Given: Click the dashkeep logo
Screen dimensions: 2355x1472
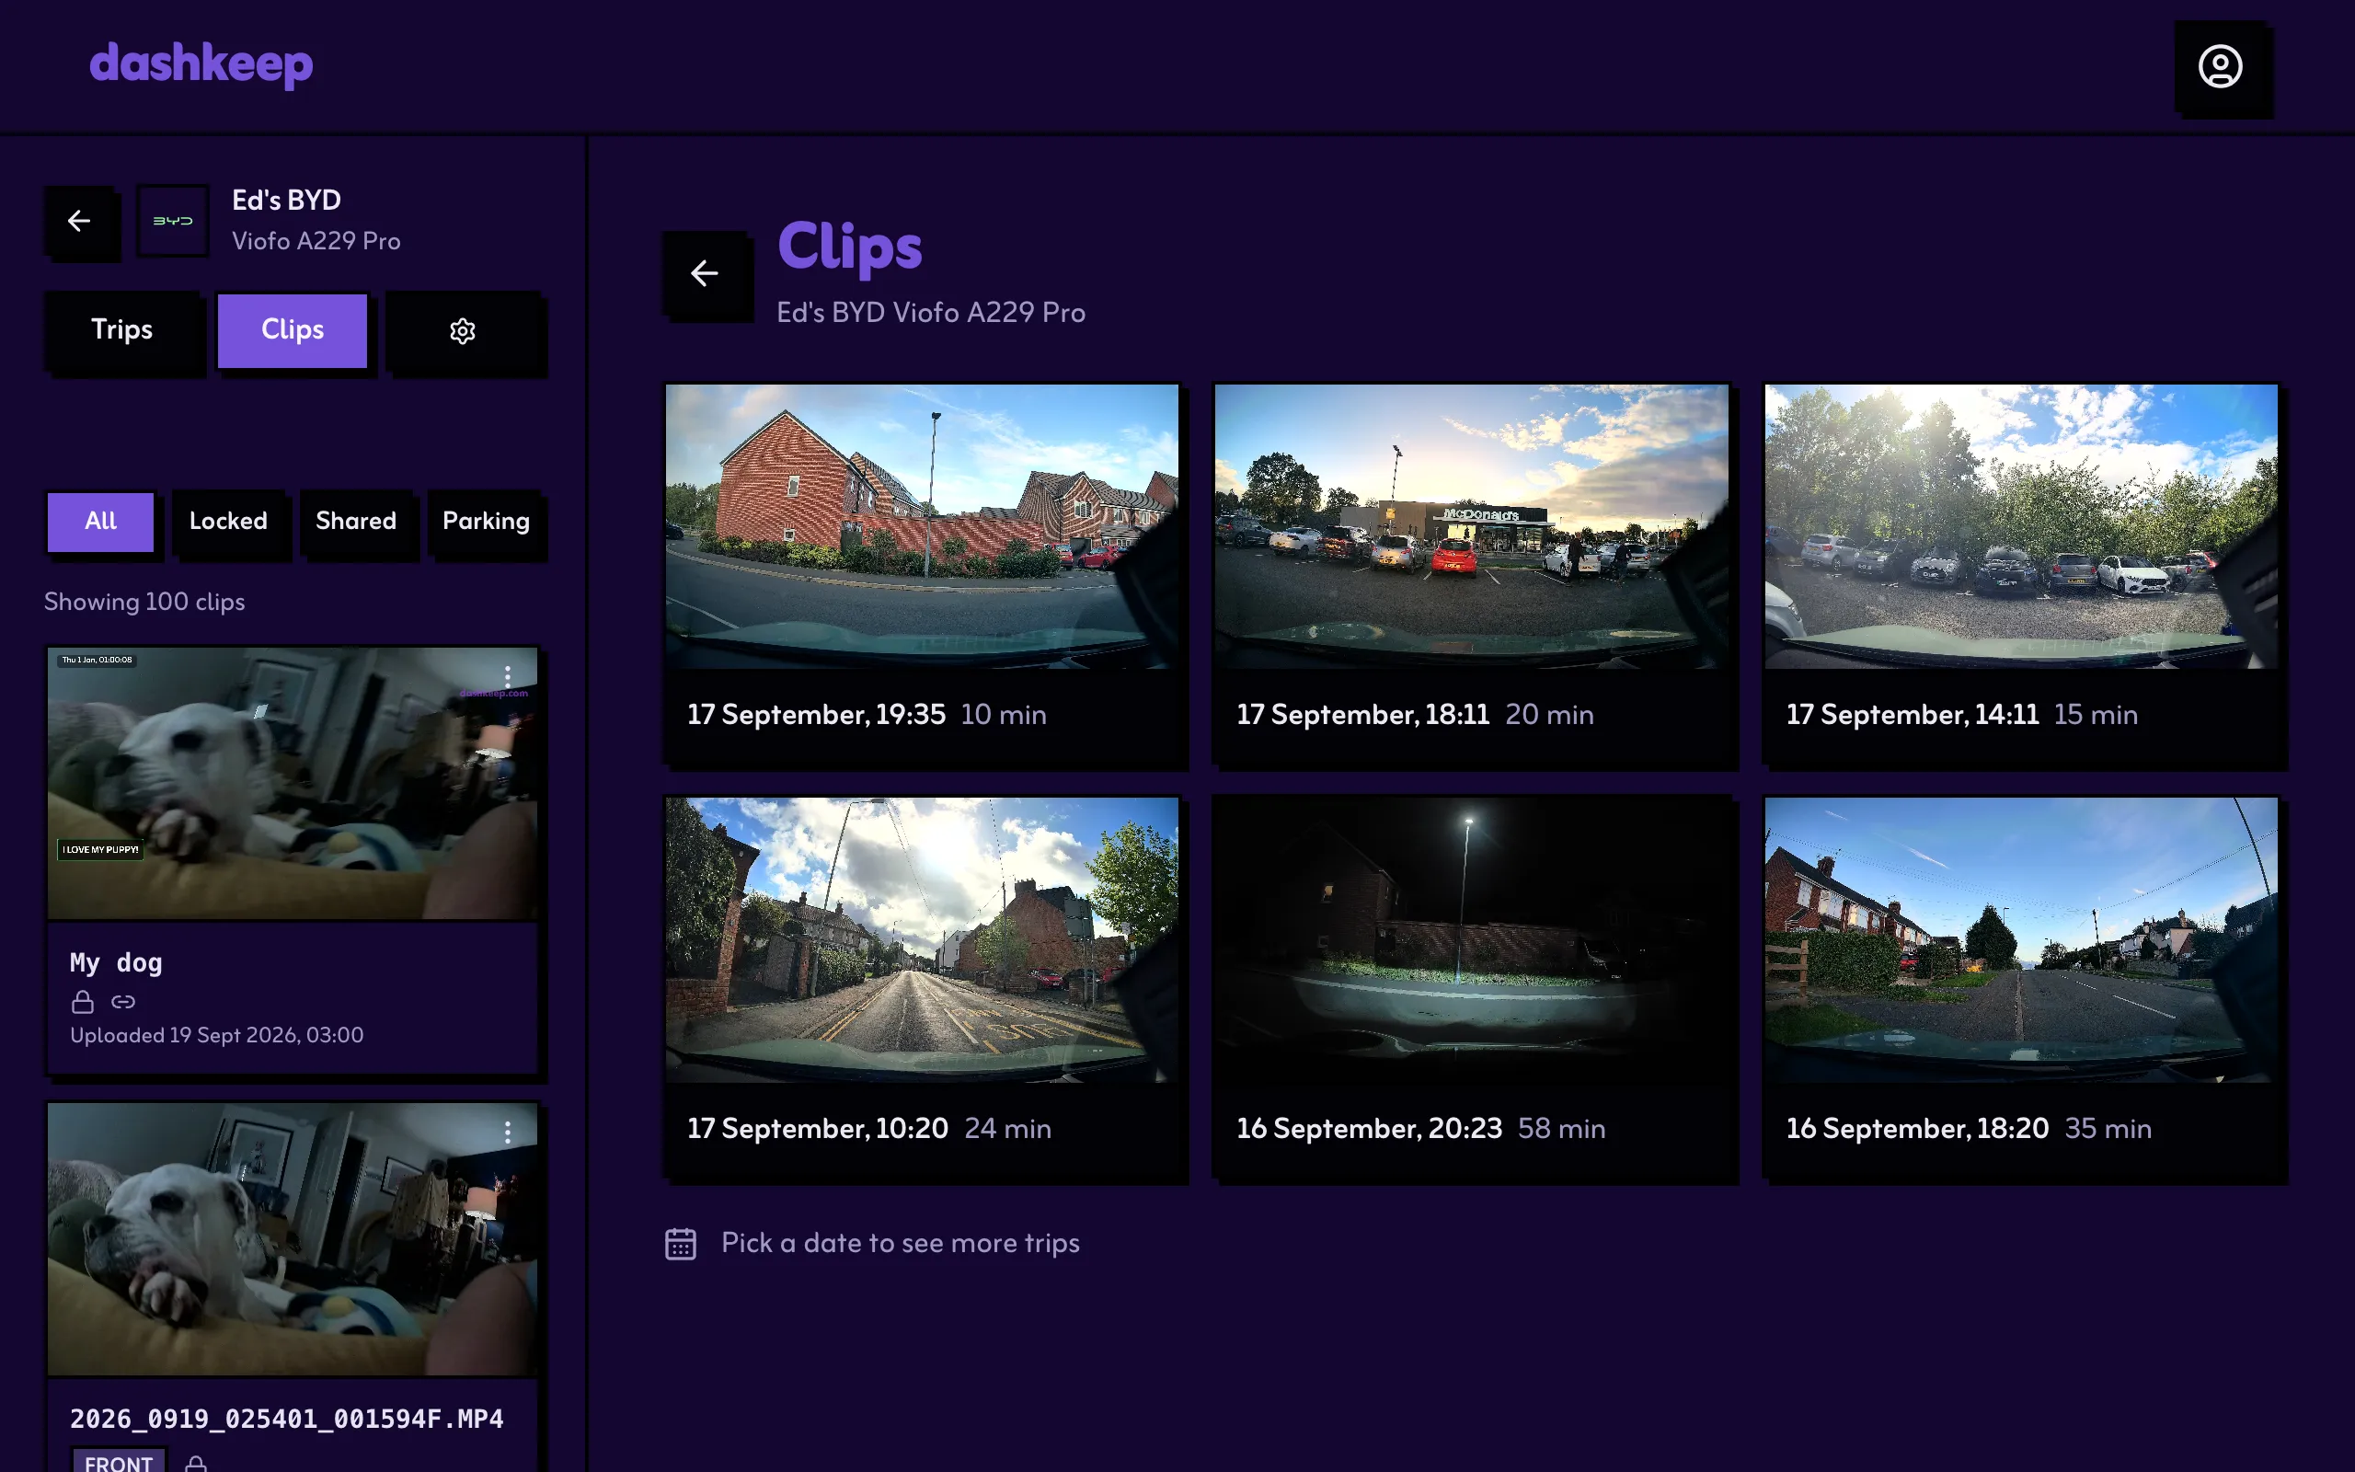Looking at the screenshot, I should point(201,64).
